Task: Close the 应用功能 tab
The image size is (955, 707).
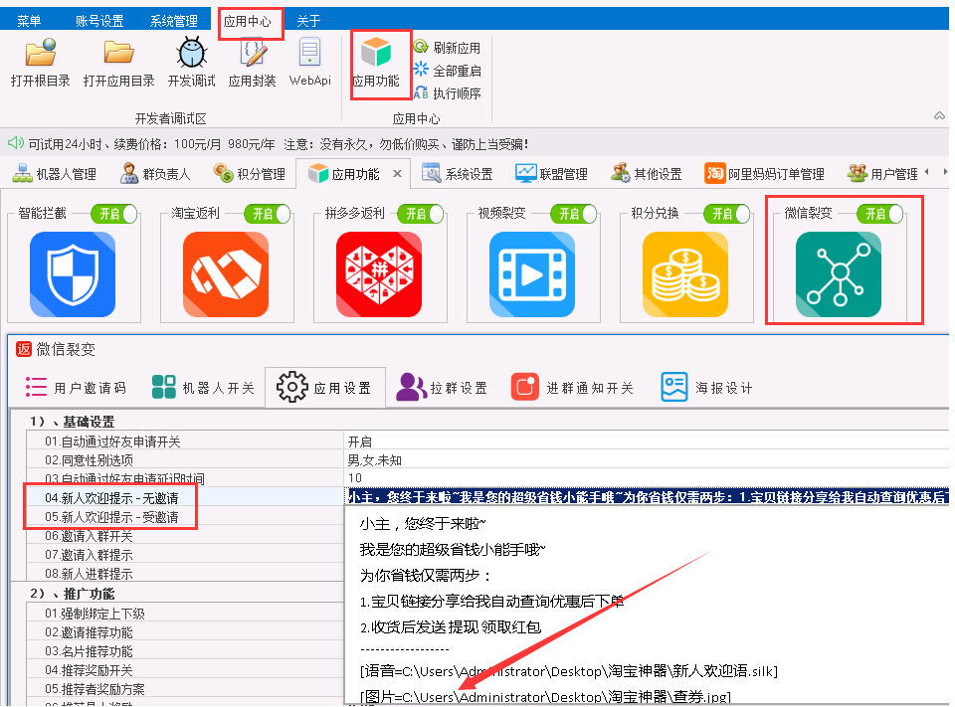Action: point(397,174)
